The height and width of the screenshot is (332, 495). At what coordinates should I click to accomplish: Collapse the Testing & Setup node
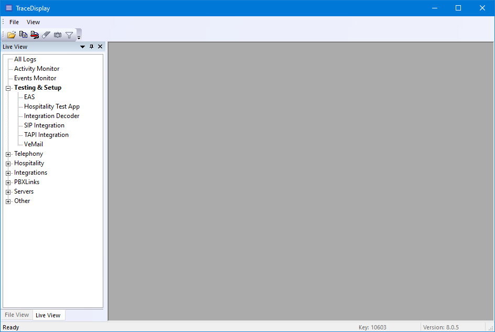[x=8, y=88]
